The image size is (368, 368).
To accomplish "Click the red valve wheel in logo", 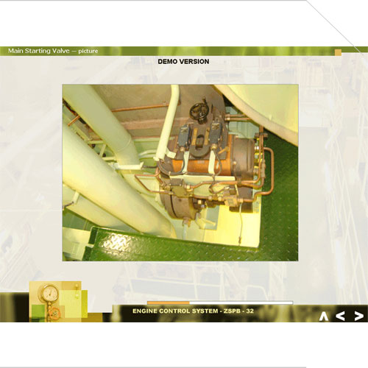I will (54, 313).
